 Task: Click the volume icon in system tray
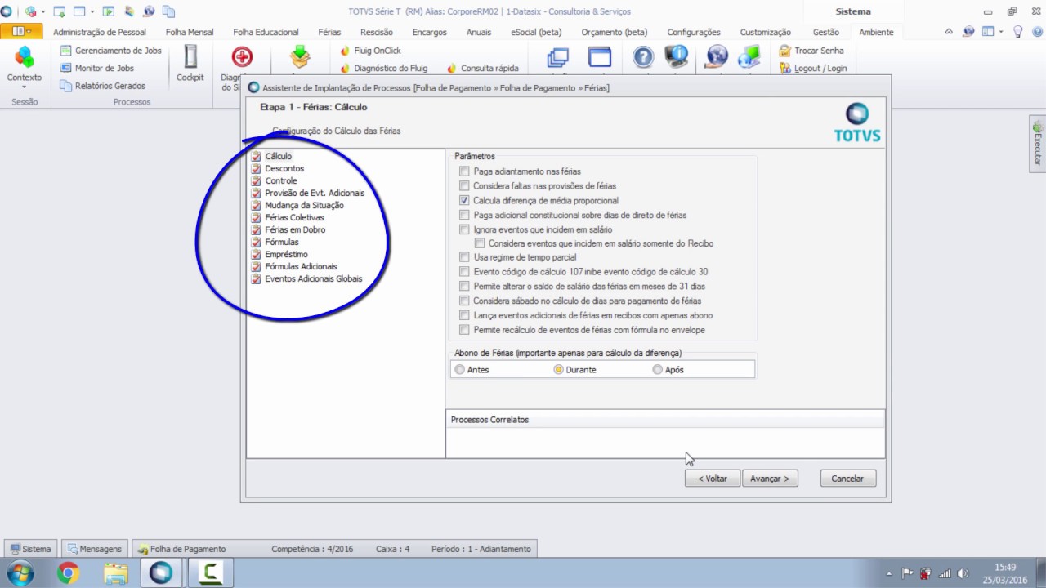click(963, 573)
